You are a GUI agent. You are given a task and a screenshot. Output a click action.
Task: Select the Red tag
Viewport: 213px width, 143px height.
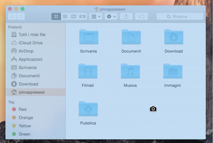click(35, 109)
